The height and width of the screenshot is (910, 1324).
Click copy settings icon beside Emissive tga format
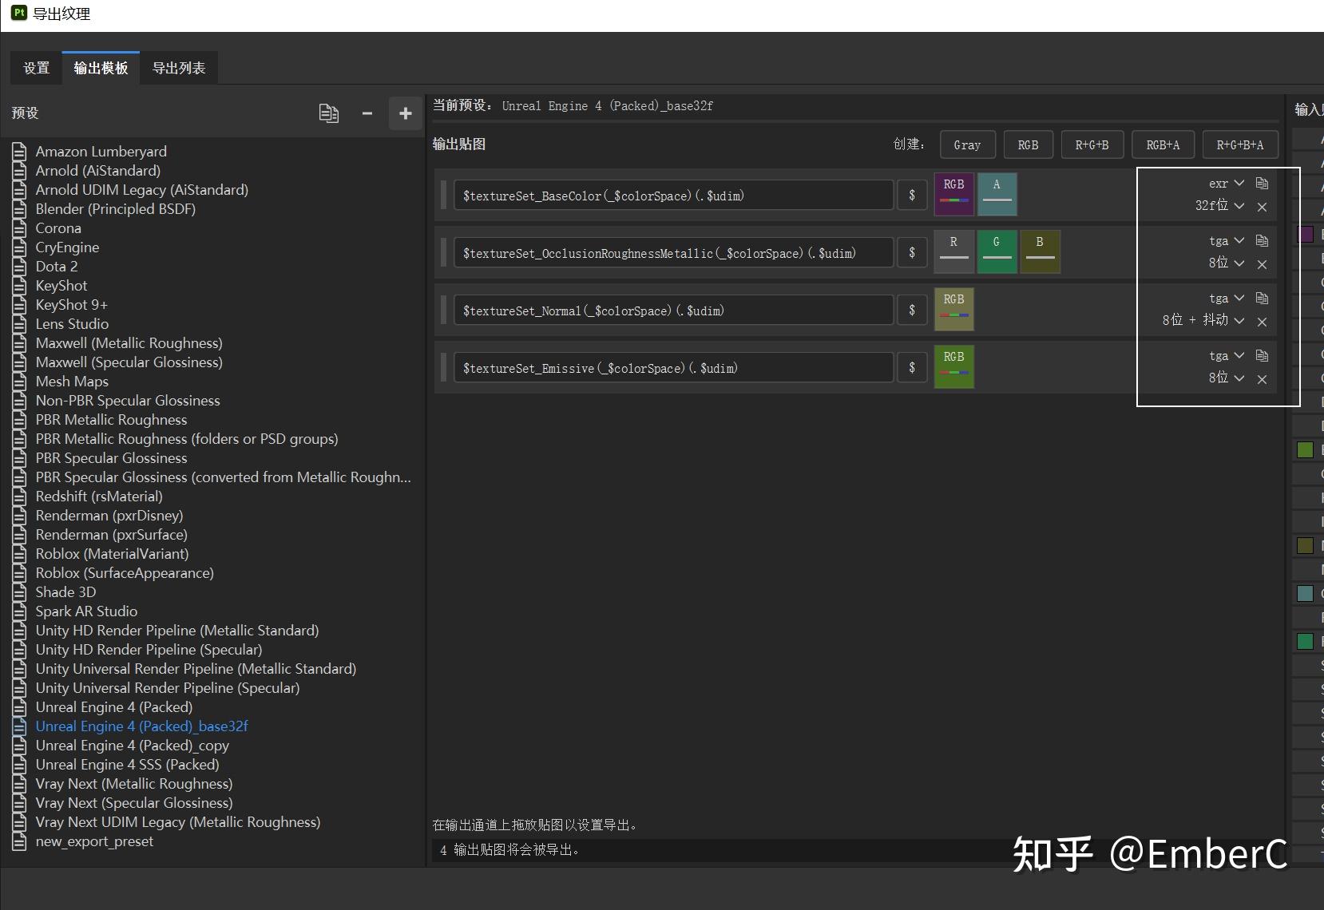[x=1263, y=355]
